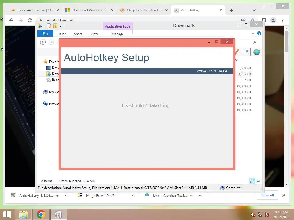Open Chrome from taskbar
This screenshot has width=294, height=220.
41,214
